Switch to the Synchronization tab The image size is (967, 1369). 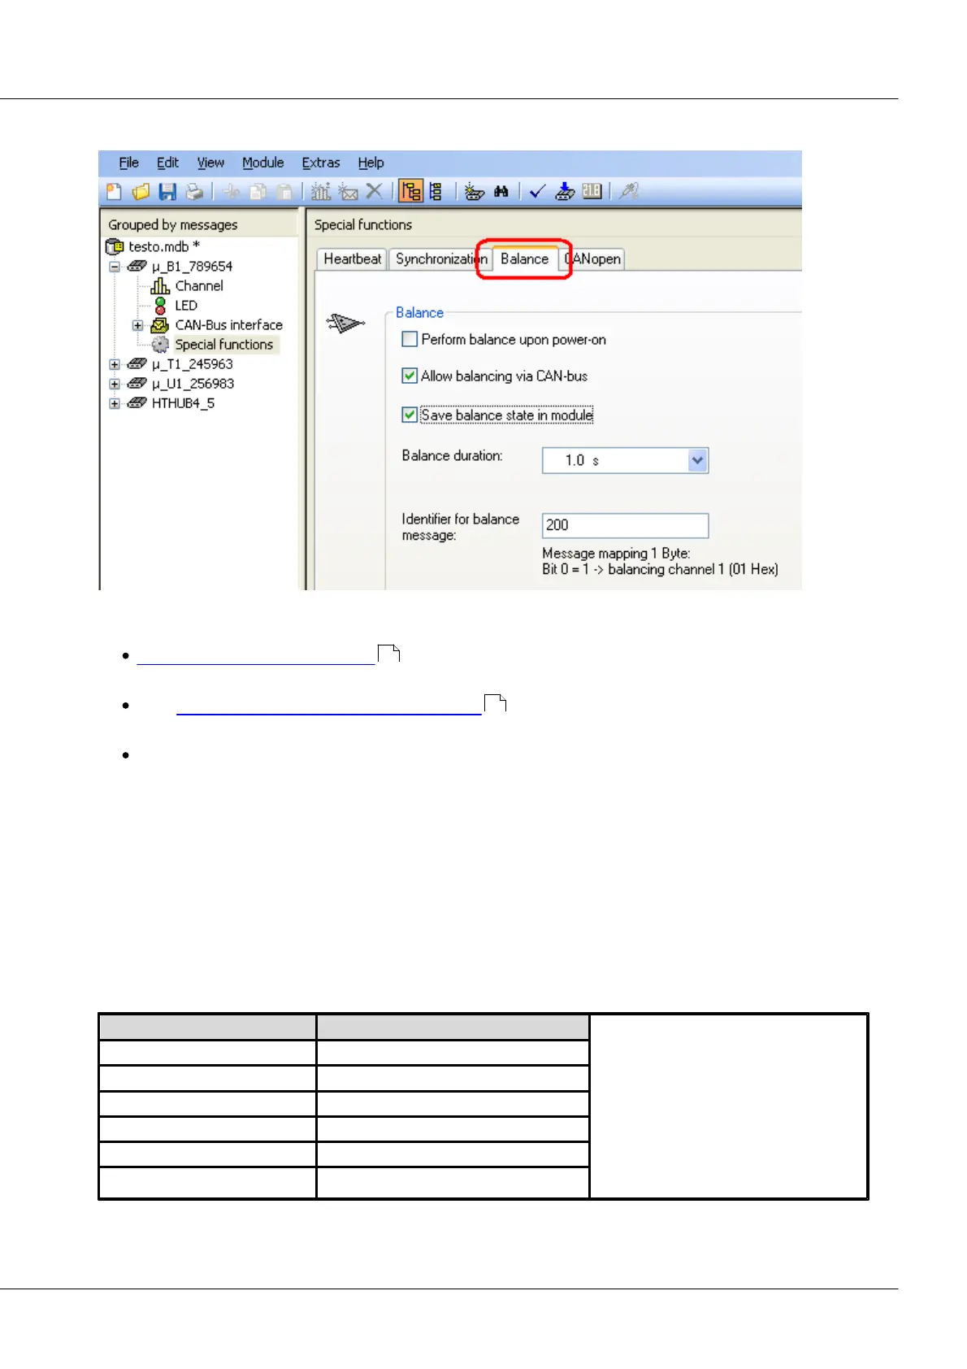click(440, 259)
